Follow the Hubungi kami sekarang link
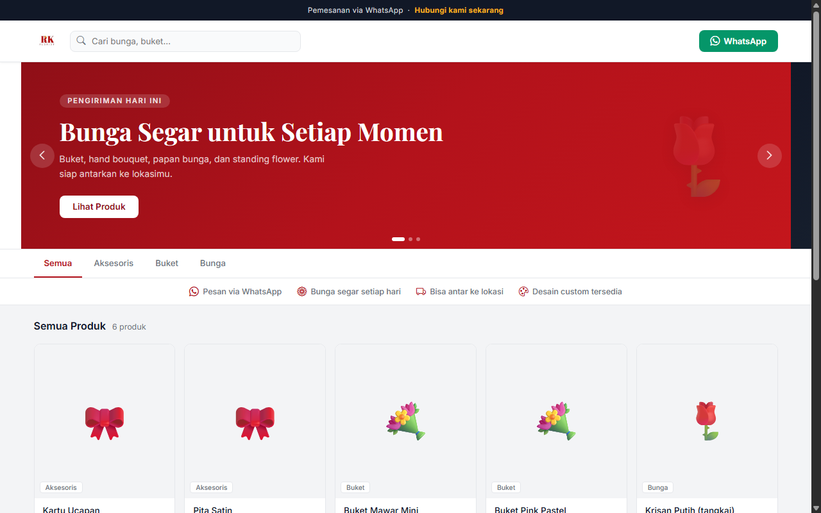 459,10
